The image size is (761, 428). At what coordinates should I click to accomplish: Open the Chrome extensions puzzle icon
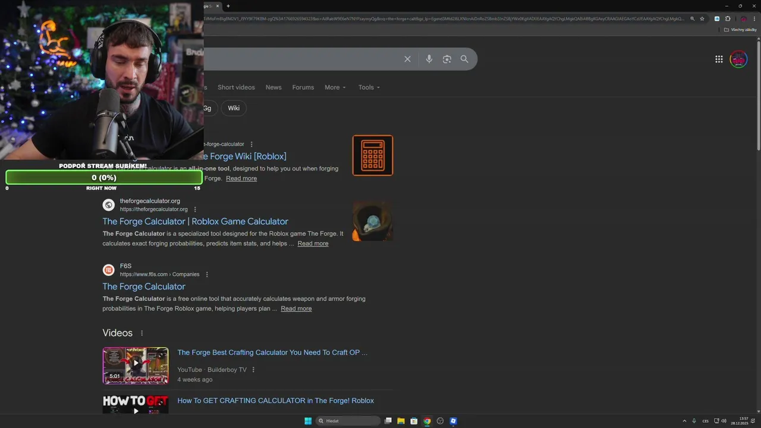(727, 18)
